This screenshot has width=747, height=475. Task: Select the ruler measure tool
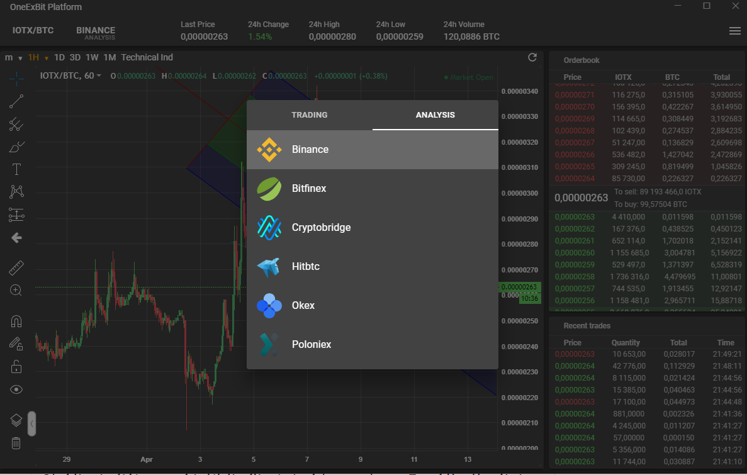click(x=16, y=268)
